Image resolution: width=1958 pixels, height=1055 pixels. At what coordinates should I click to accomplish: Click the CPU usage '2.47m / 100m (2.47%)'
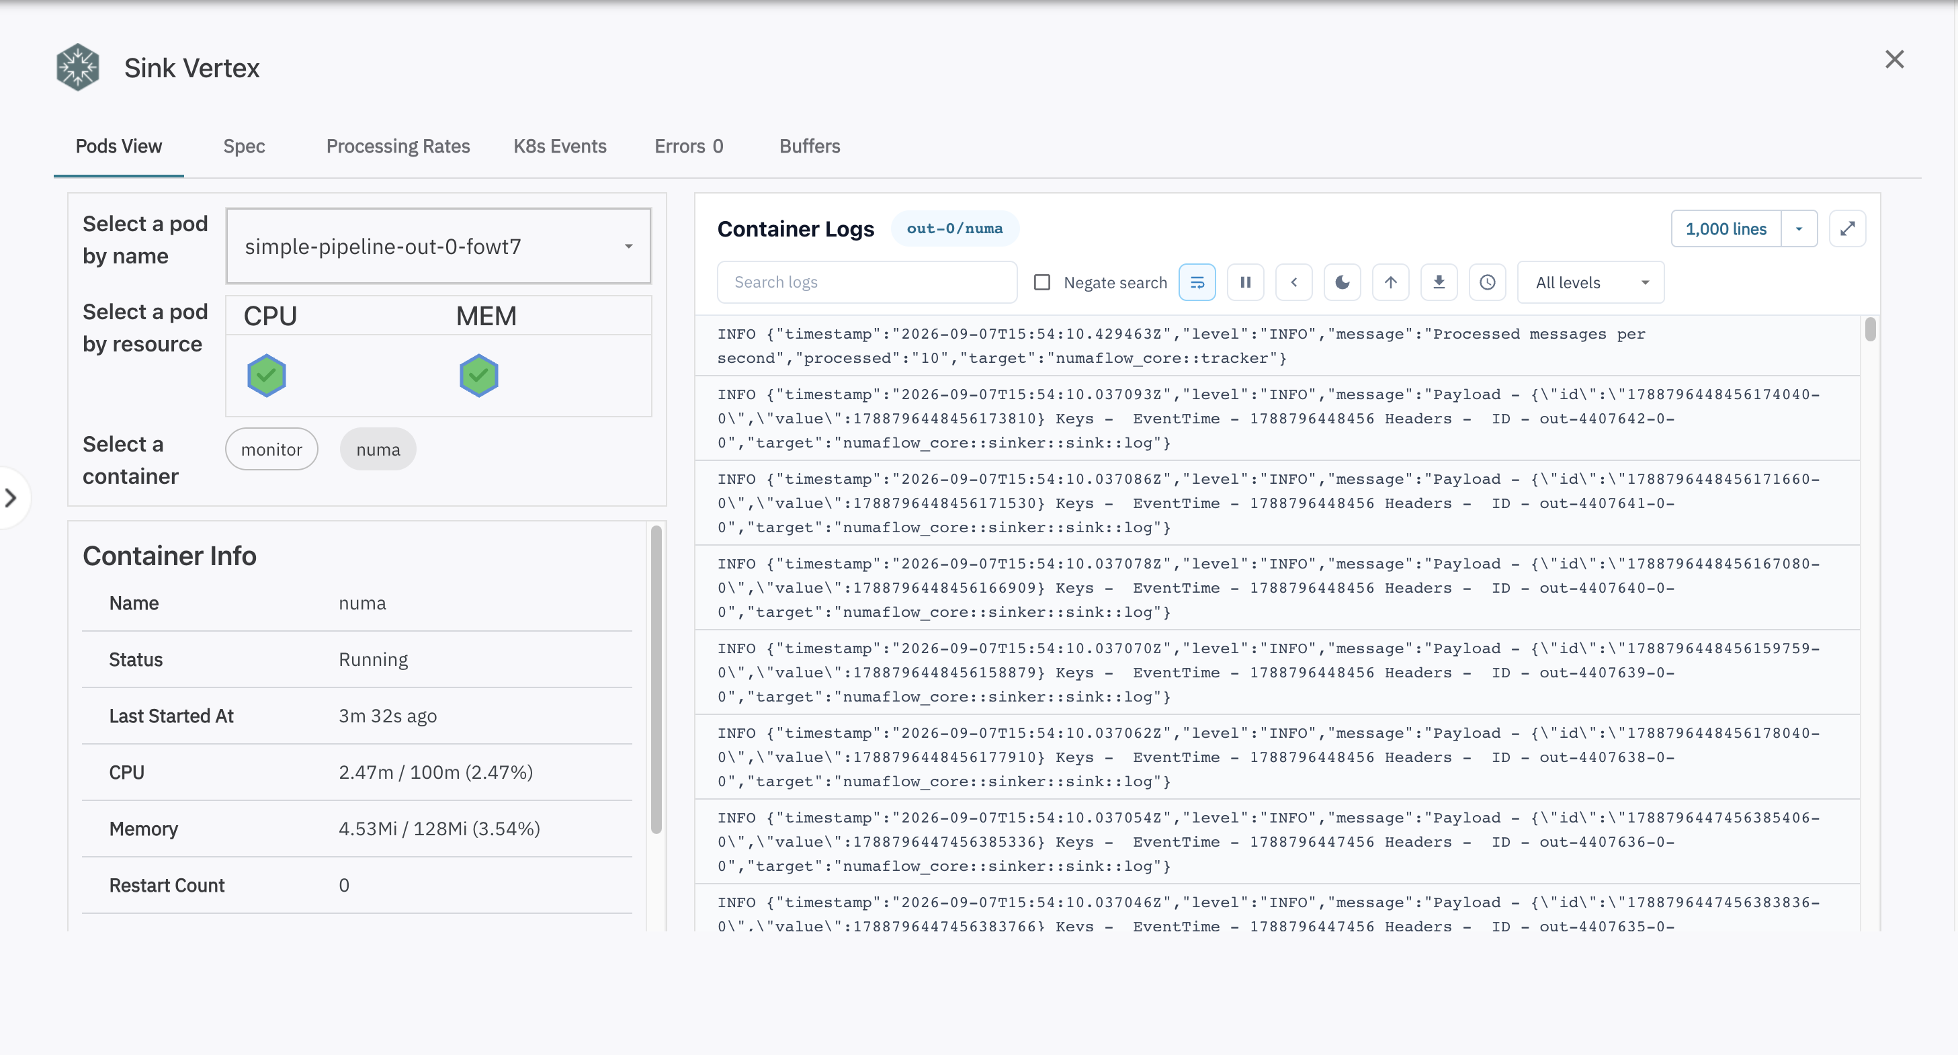click(435, 772)
